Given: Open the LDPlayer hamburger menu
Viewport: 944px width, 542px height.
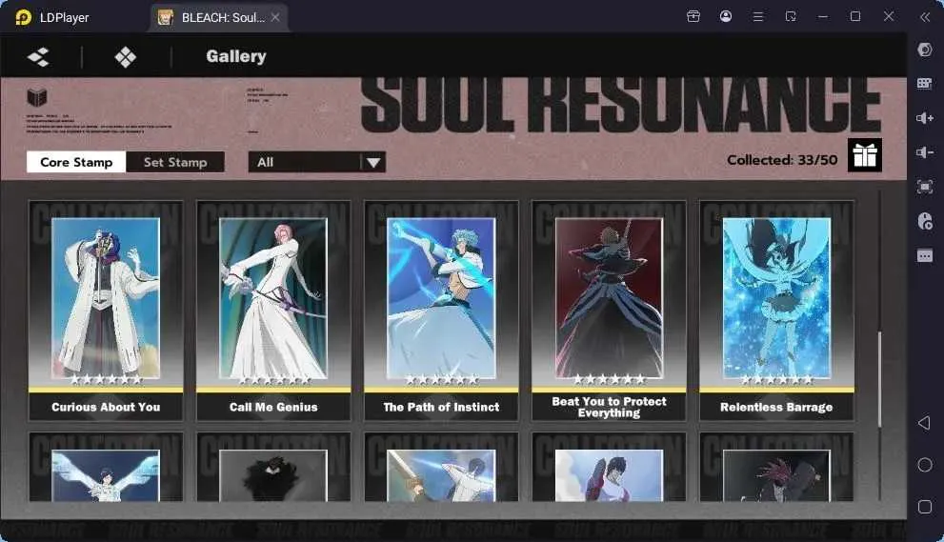Looking at the screenshot, I should click(x=758, y=16).
